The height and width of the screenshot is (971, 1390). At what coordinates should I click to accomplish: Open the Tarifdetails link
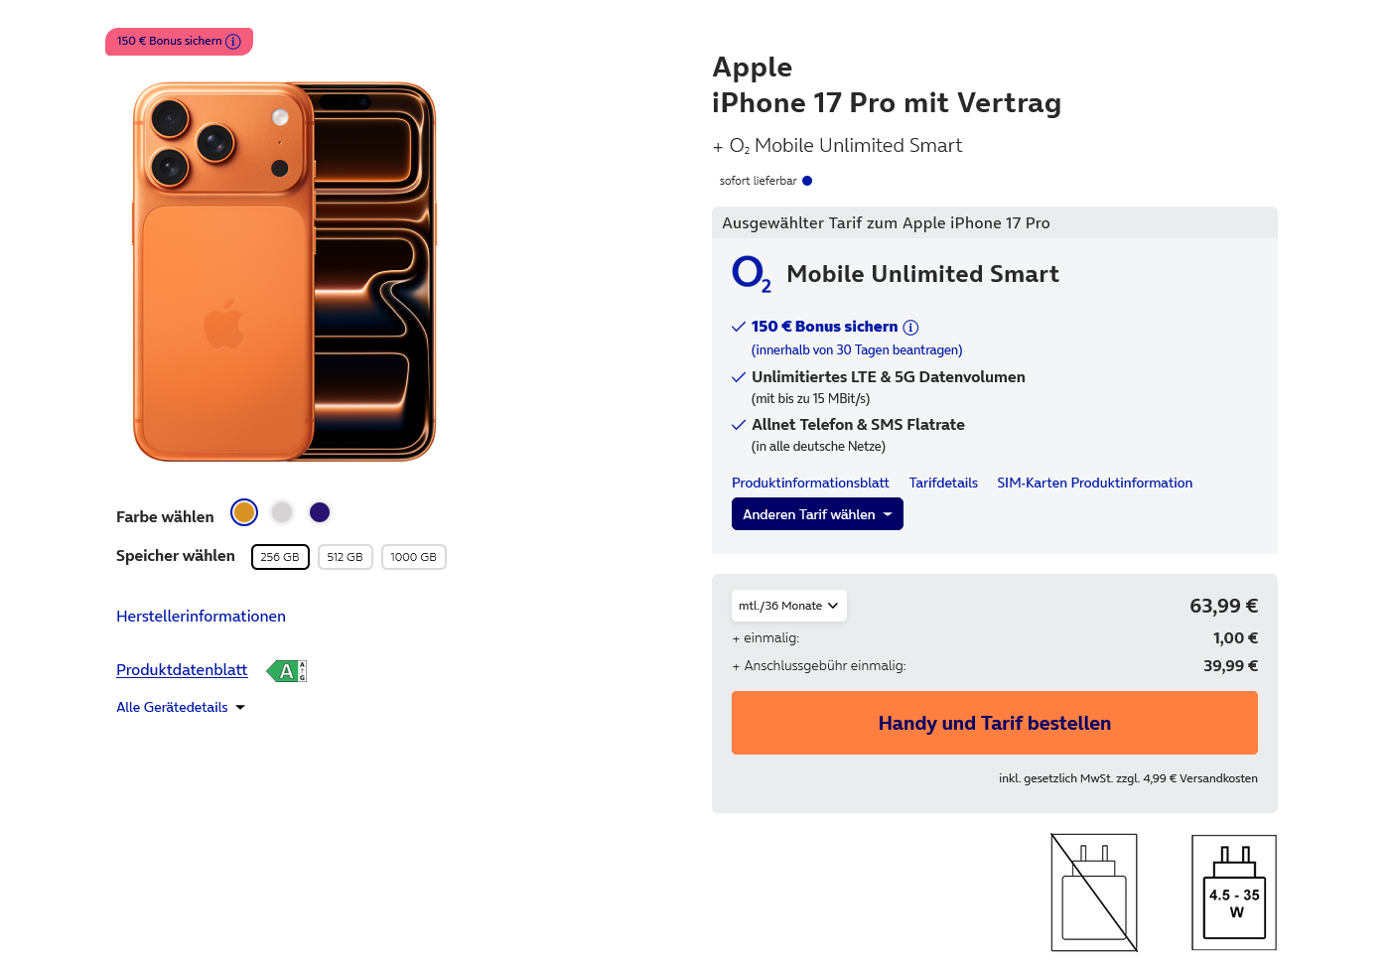pyautogui.click(x=943, y=484)
